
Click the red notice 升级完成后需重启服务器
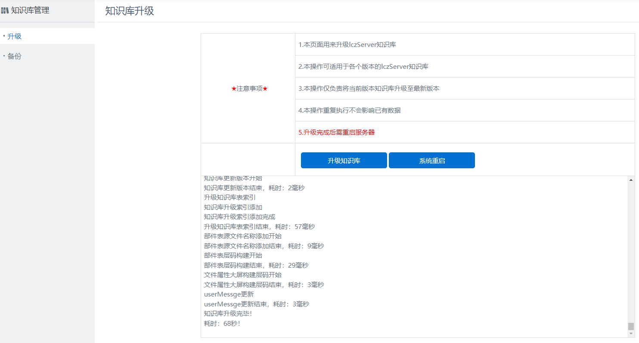click(x=337, y=133)
